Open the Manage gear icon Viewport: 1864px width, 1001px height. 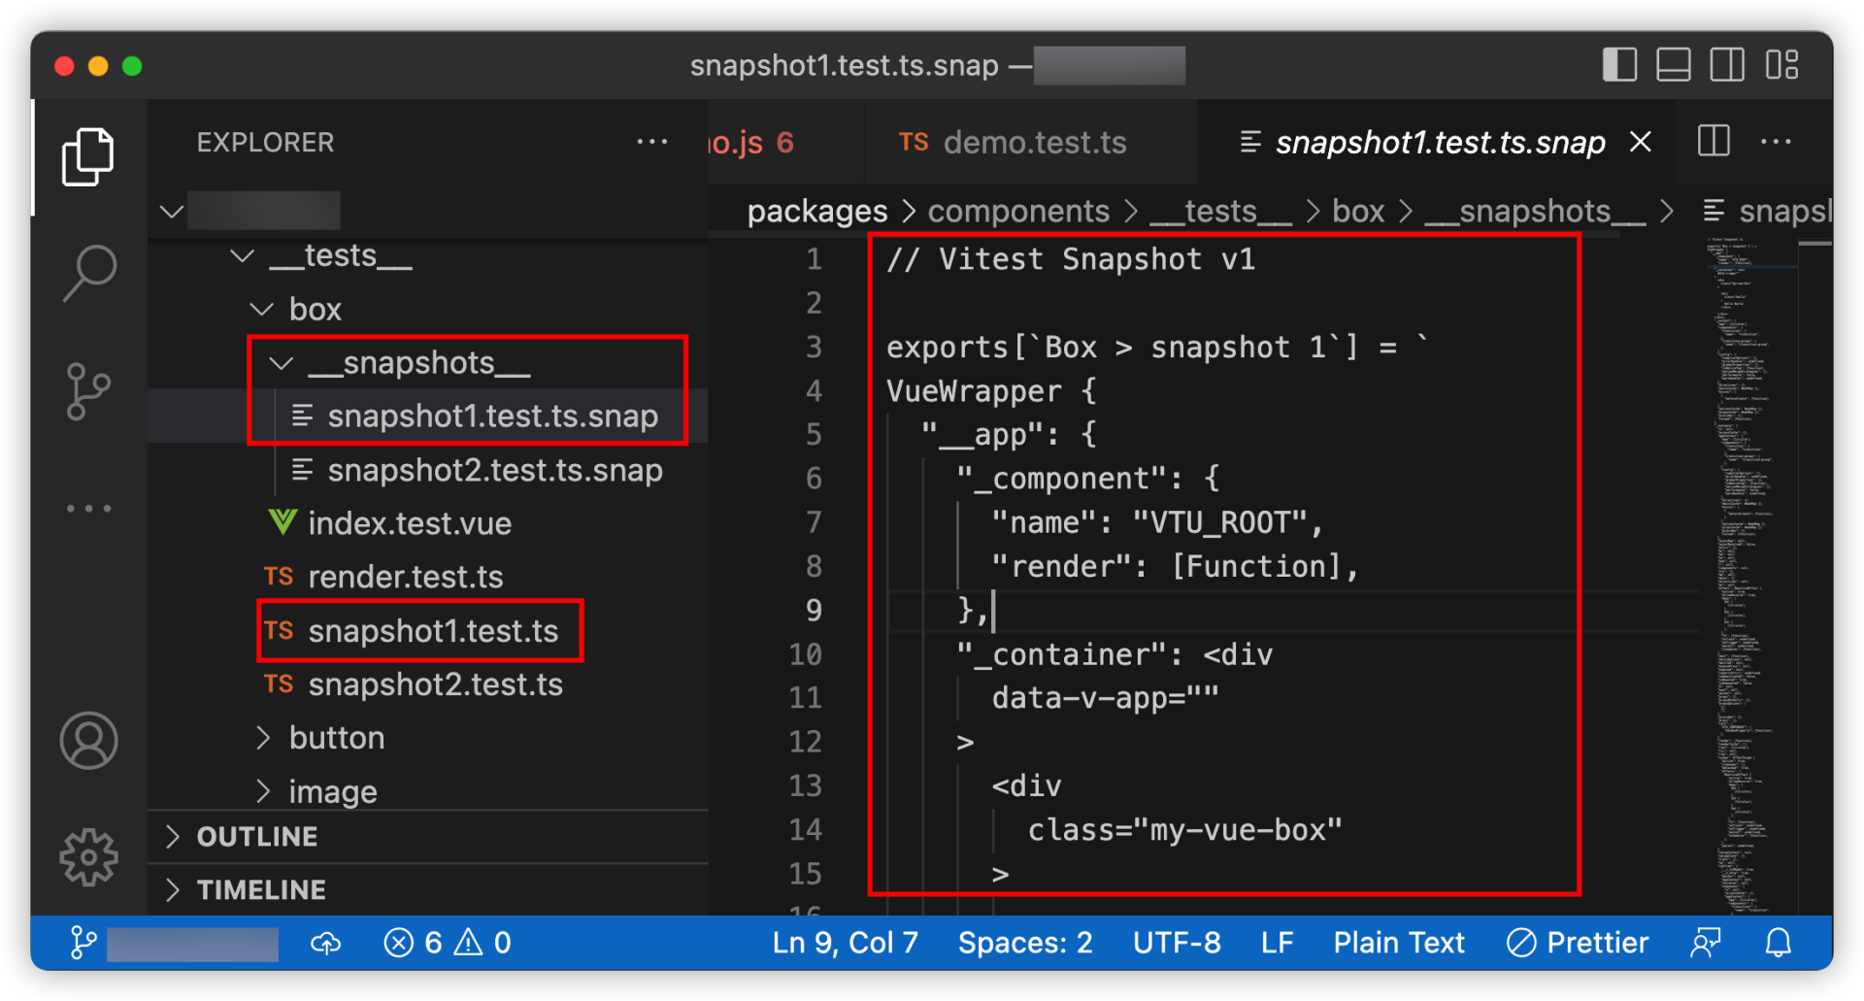coord(88,857)
